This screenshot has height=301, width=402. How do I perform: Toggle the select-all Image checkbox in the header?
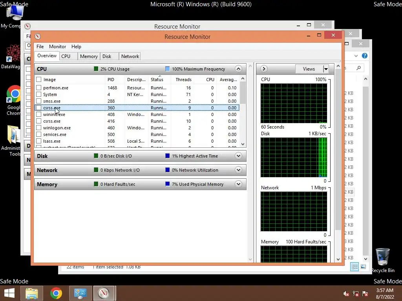point(39,80)
